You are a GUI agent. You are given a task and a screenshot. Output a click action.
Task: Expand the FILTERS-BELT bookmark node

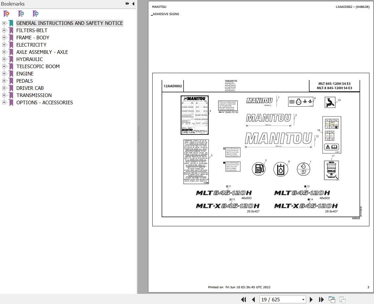click(4, 30)
